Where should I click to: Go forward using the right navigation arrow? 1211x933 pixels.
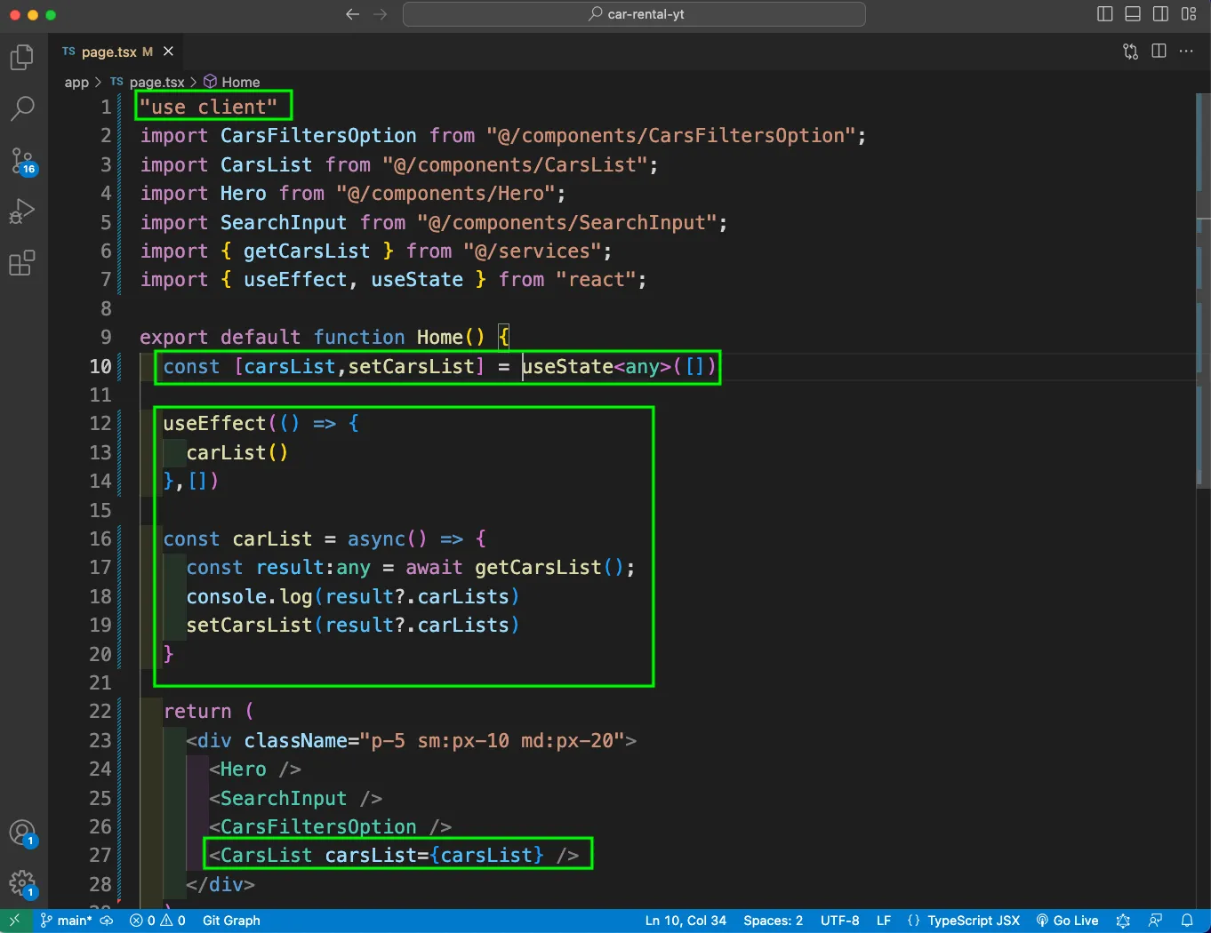pos(381,14)
